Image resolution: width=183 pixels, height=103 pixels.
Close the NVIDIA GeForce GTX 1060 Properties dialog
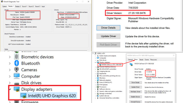pyautogui.click(x=174, y=55)
